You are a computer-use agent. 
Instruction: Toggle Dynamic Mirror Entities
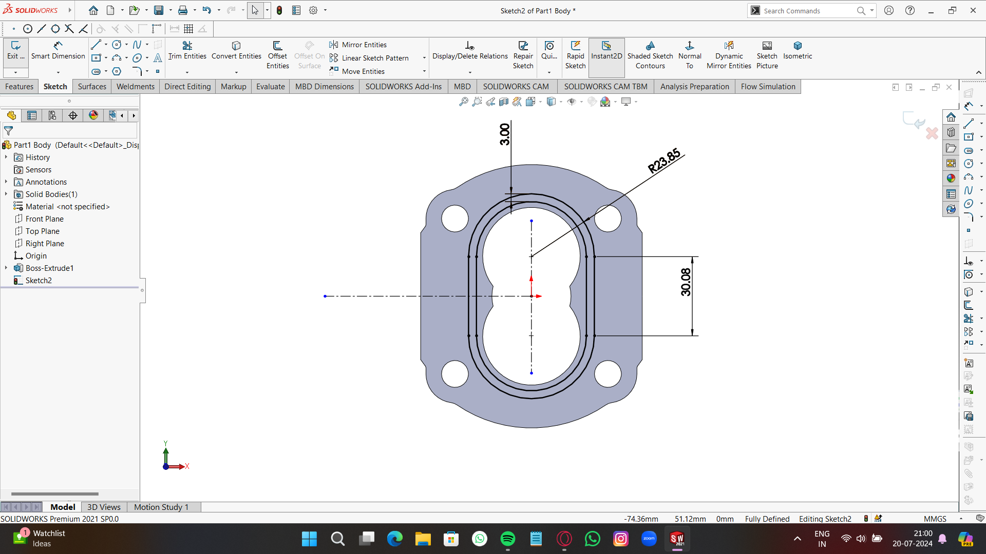click(729, 55)
